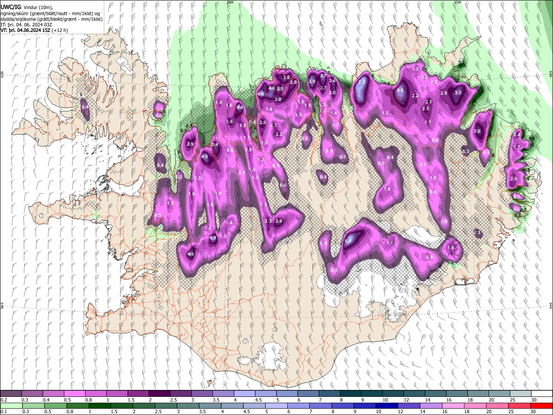Click the 'IT: þri. 04. 06. 2024 03Z' line
553x415 pixels.
pos(26,25)
